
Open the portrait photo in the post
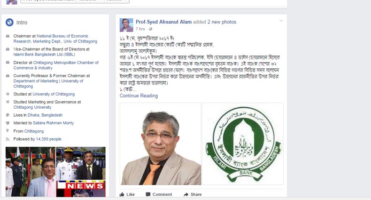pyautogui.click(x=161, y=144)
